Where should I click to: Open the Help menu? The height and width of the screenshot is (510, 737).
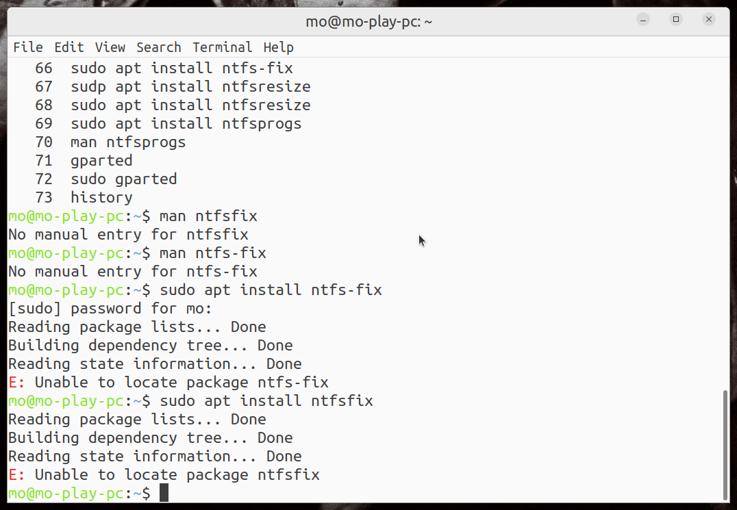[x=279, y=47]
